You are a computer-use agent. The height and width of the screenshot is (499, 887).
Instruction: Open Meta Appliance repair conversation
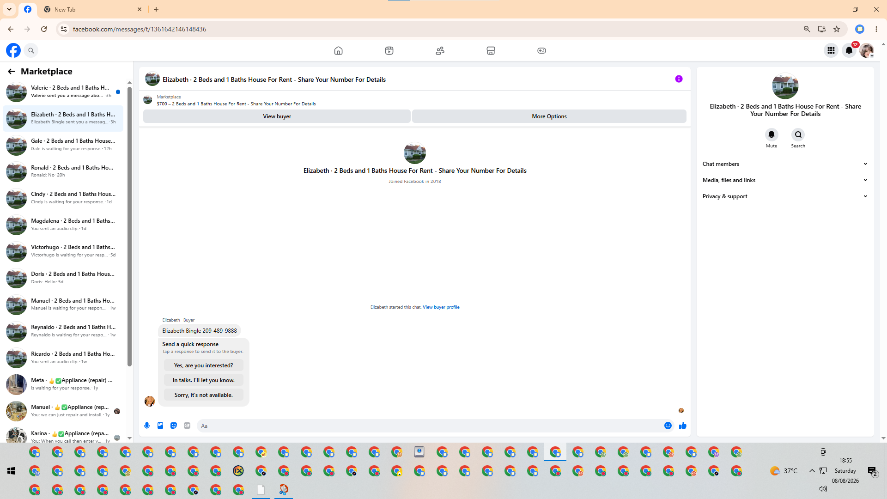[63, 384]
